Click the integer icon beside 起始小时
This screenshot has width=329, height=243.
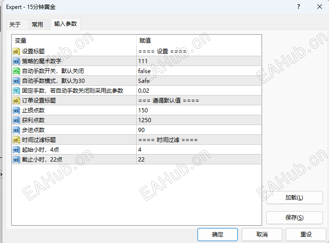pyautogui.click(x=16, y=150)
